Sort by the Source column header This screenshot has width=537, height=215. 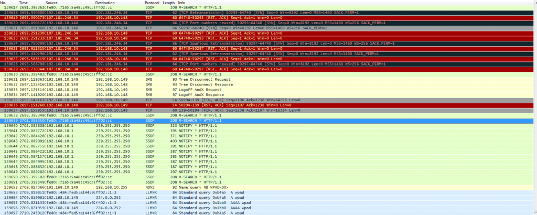click(51, 3)
